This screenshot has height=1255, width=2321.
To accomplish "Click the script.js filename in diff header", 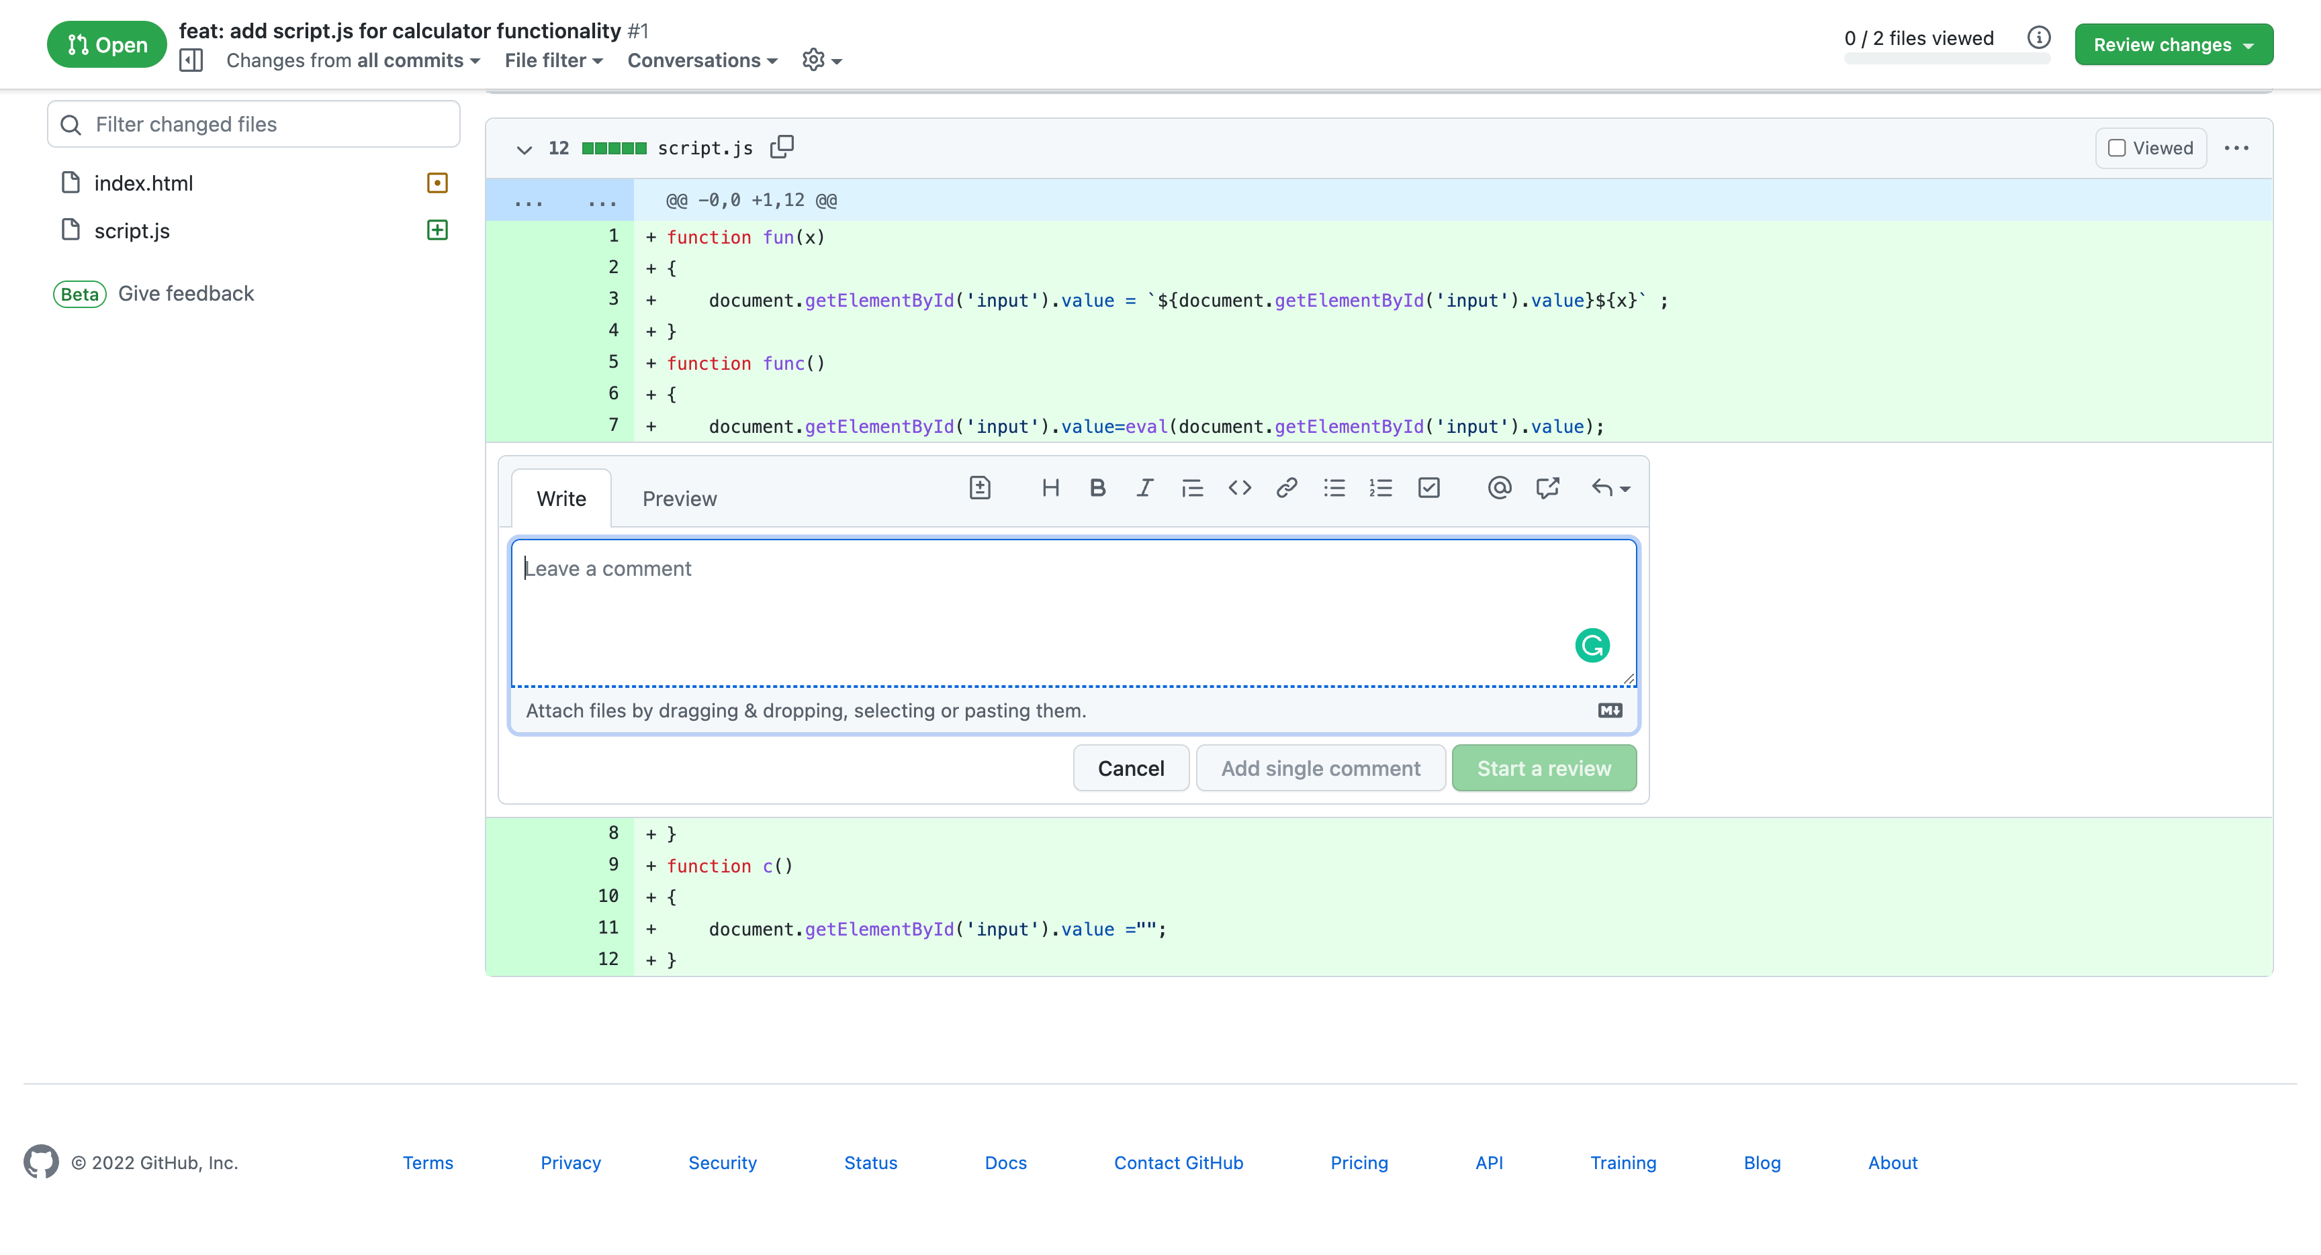I will [x=704, y=148].
